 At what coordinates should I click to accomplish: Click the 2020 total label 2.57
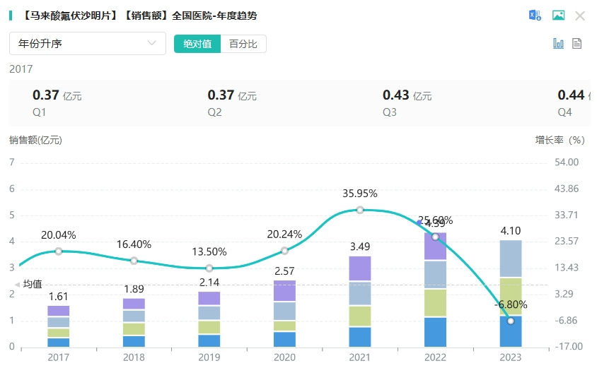pos(284,271)
